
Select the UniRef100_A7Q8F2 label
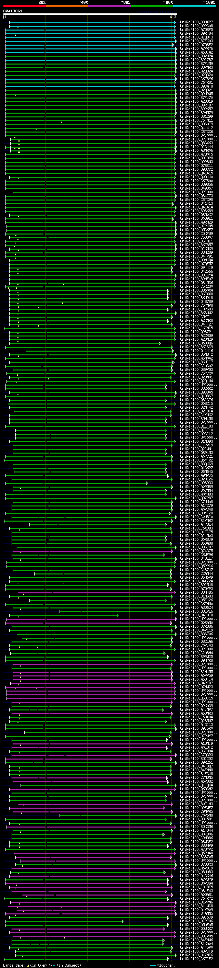(196, 45)
